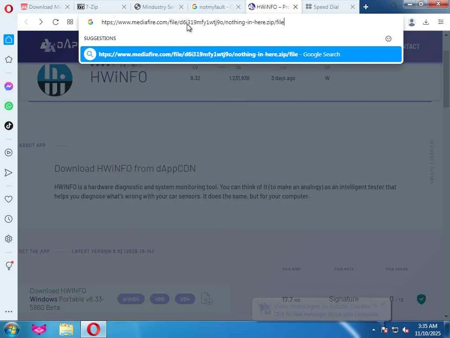Image resolution: width=450 pixels, height=338 pixels.
Task: Open the network tray icon
Action: tap(395, 330)
